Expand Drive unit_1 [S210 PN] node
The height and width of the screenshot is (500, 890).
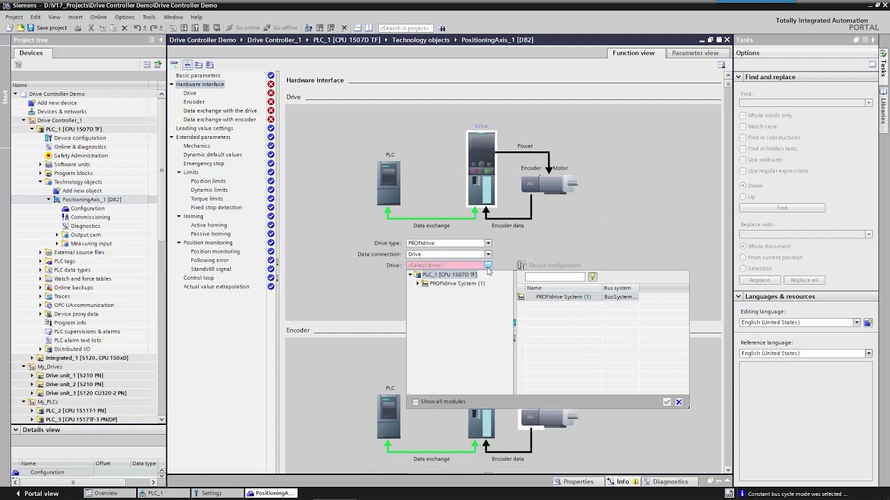pos(32,376)
